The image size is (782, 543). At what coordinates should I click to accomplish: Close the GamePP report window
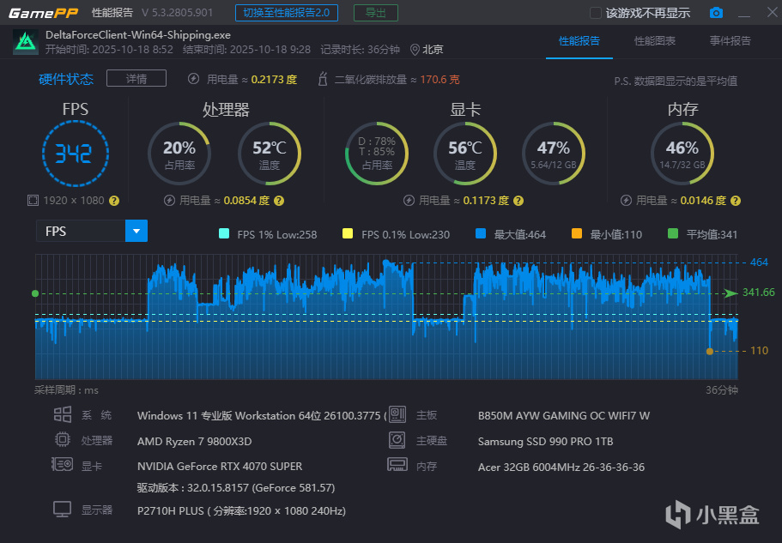pyautogui.click(x=772, y=13)
